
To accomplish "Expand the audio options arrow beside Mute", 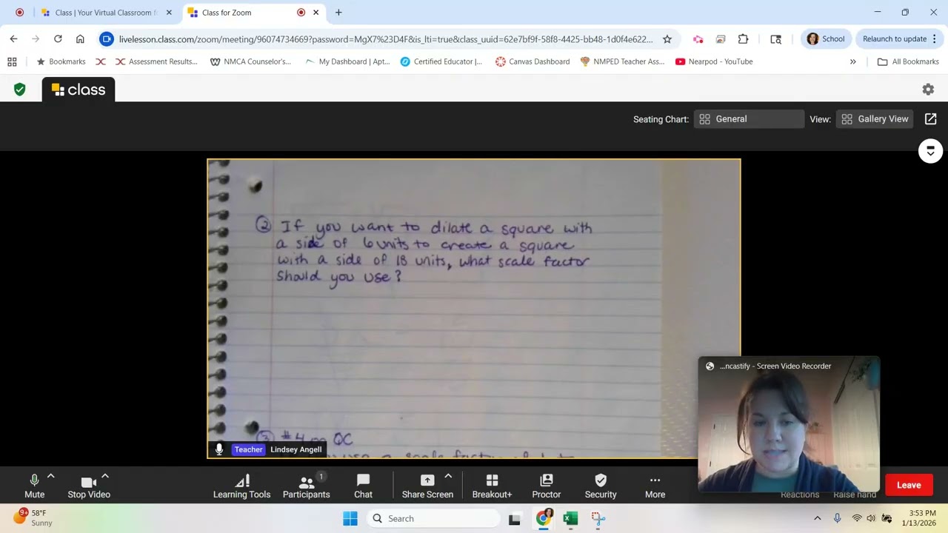I will 51,477.
